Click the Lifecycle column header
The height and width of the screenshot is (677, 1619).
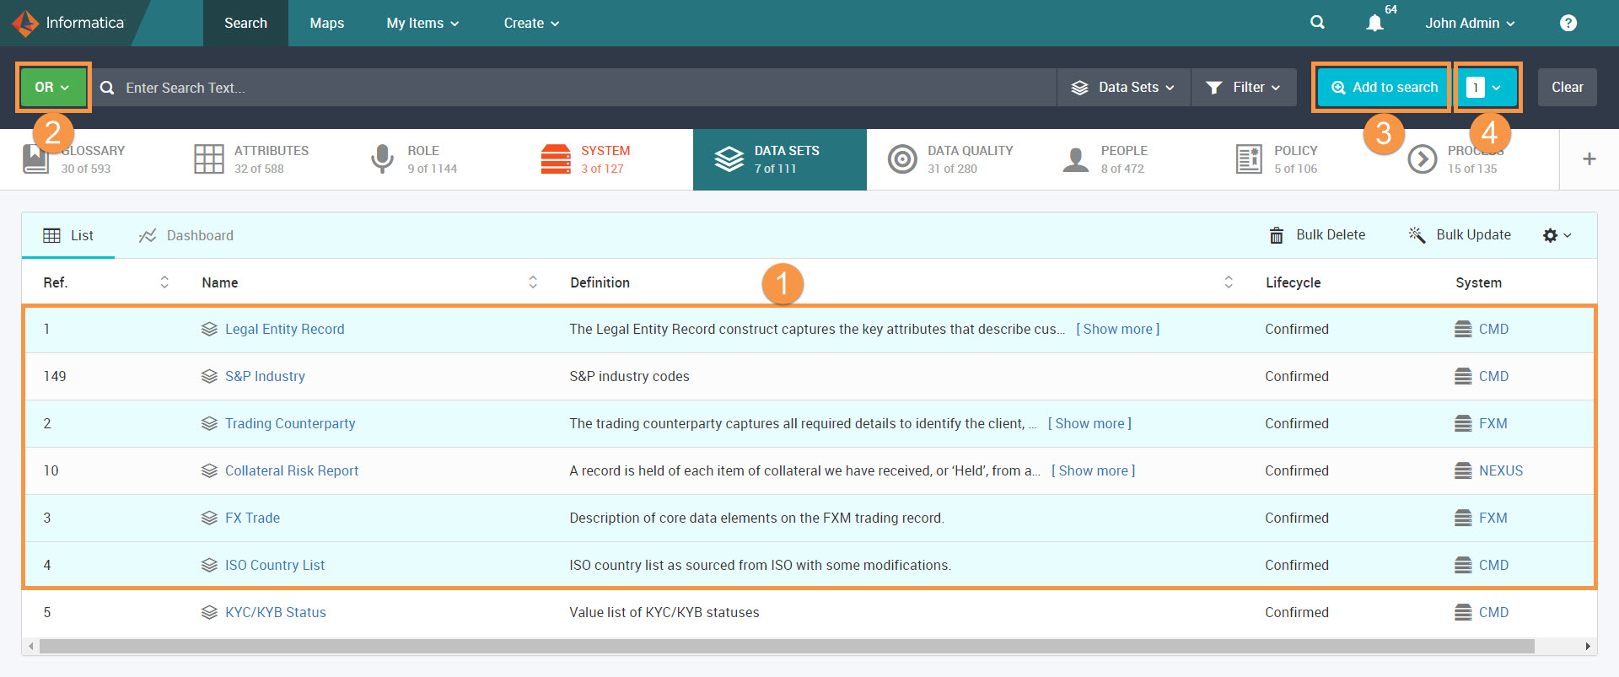click(1293, 282)
